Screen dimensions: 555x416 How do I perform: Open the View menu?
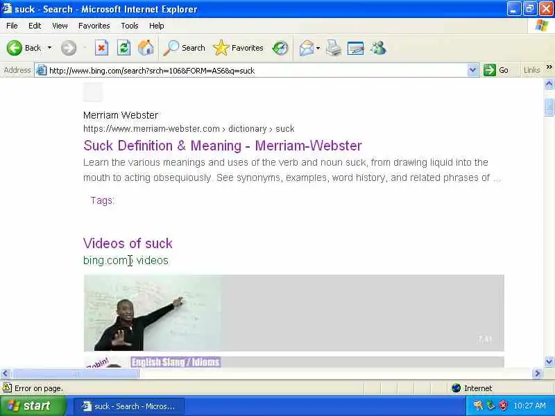coord(60,26)
